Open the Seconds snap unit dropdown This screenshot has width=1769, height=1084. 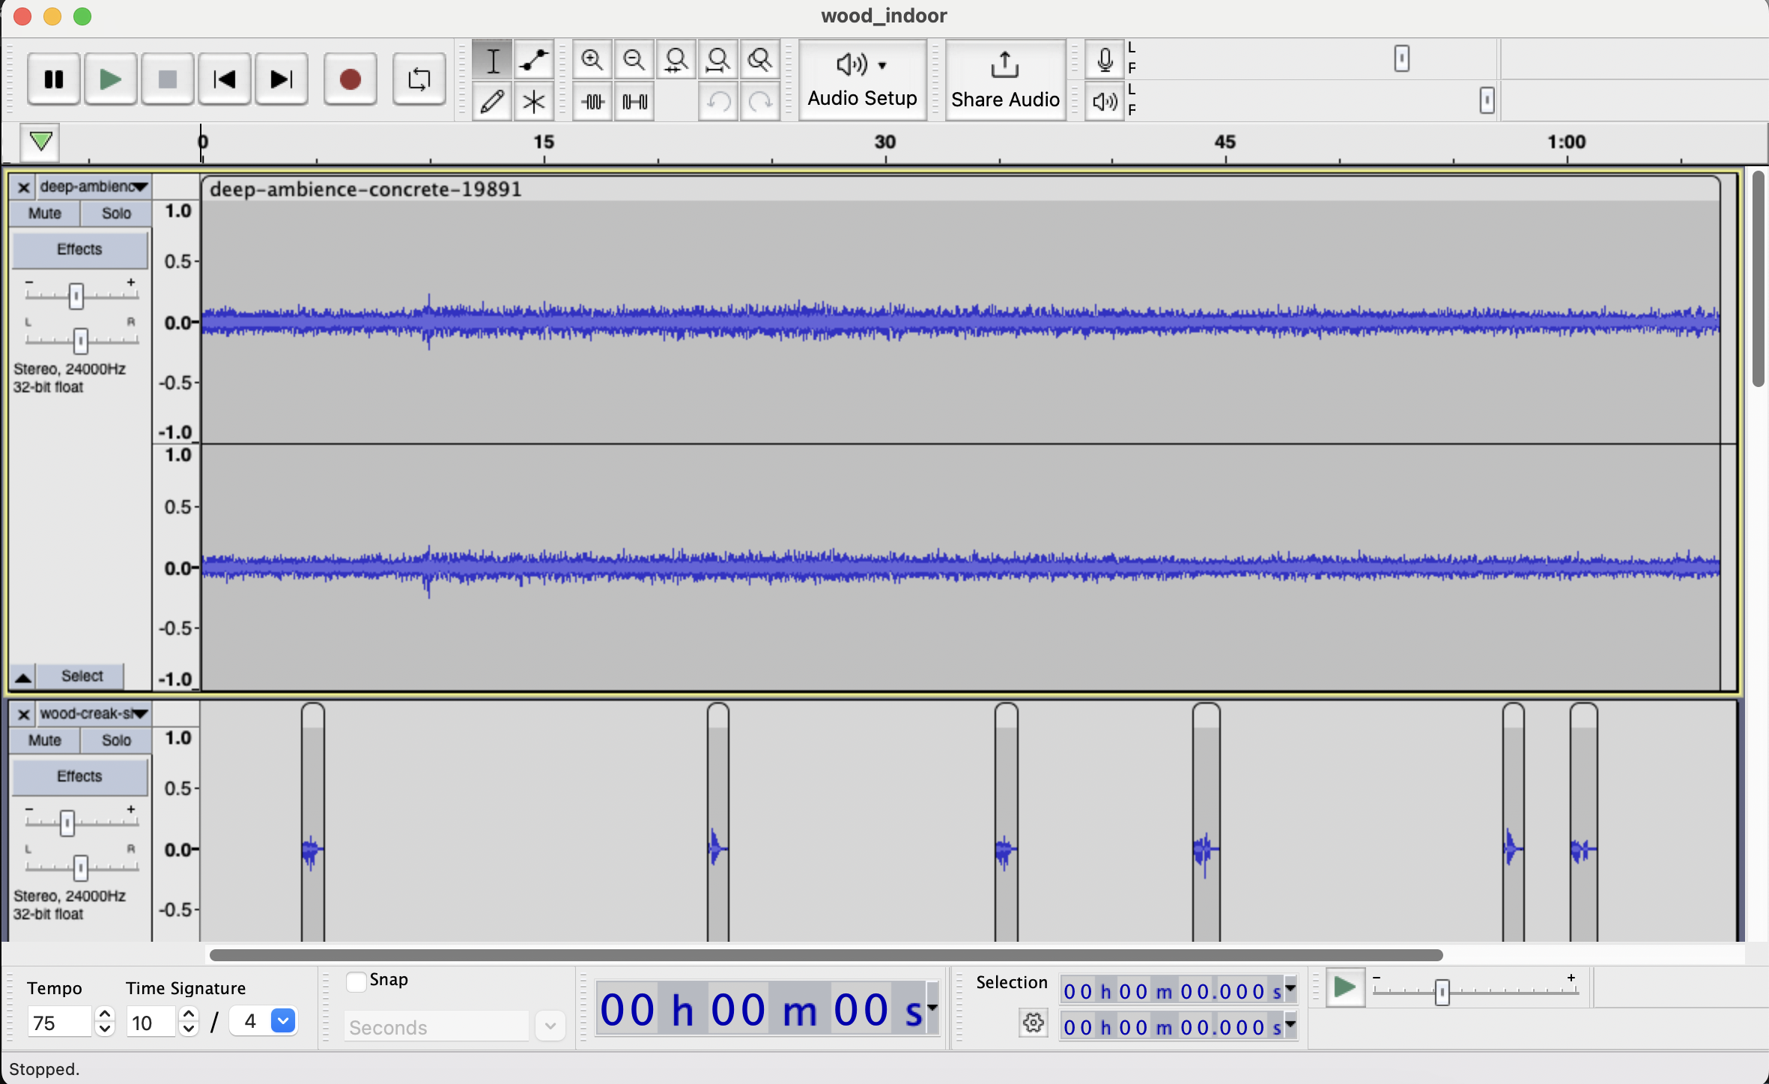pyautogui.click(x=455, y=1026)
